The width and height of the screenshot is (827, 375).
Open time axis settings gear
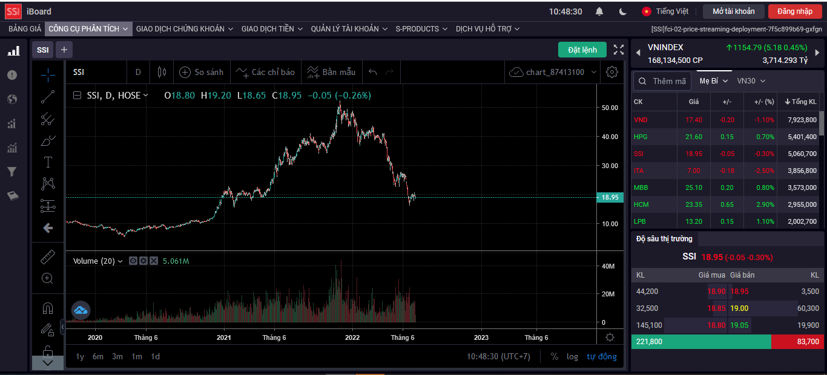(610, 337)
